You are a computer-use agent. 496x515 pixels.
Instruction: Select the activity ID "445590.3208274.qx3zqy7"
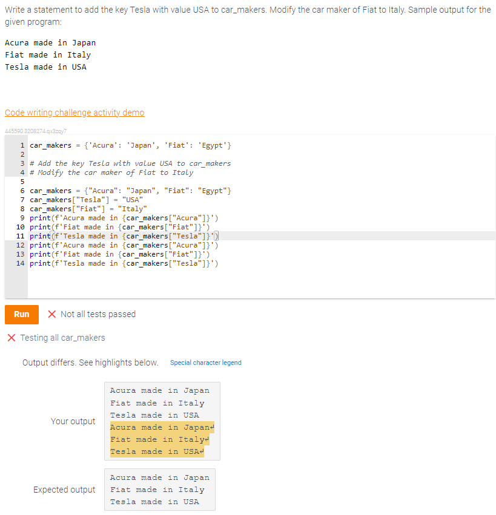pyautogui.click(x=36, y=130)
